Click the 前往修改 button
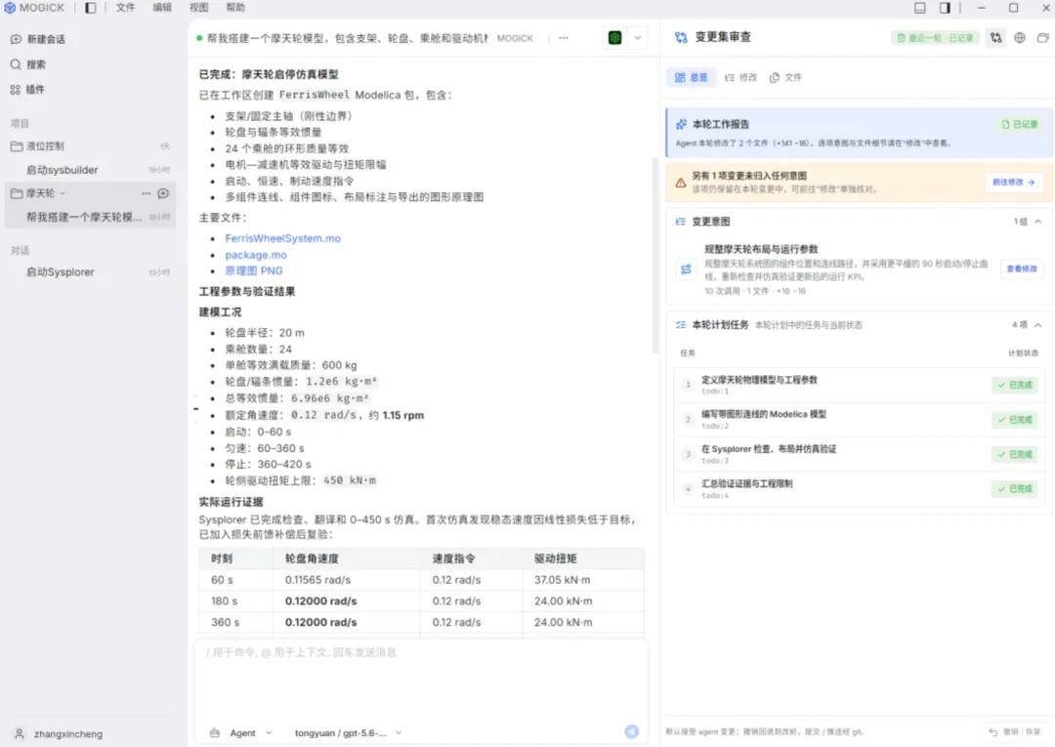The height and width of the screenshot is (747, 1055). [x=1014, y=183]
